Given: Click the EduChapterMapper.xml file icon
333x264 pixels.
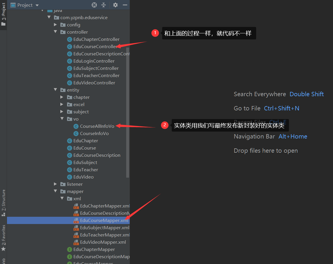Looking at the screenshot, I should coord(76,206).
